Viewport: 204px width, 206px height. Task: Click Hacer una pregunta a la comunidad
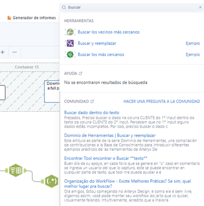pos(162,101)
